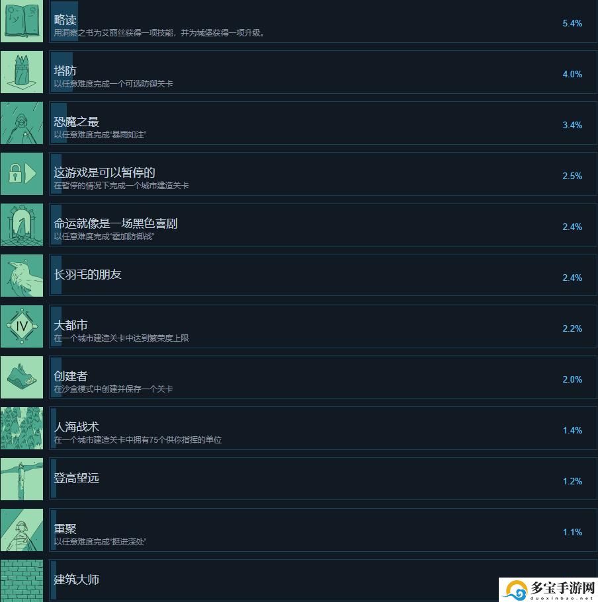Screen dimensions: 598x602
Task: Click the 重聚 description mentioning 挺进深处
Action: [x=100, y=541]
